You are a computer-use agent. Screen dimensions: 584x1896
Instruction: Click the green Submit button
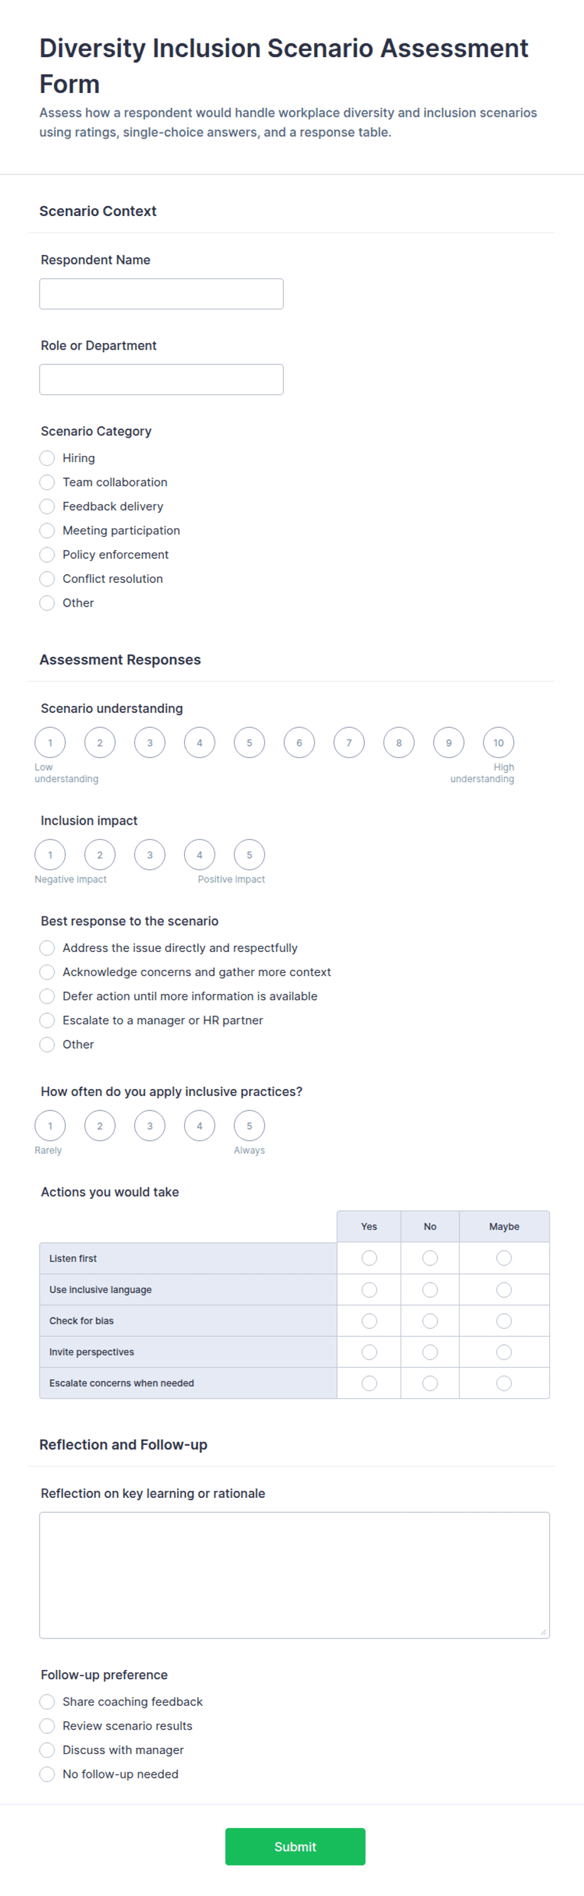(295, 1846)
